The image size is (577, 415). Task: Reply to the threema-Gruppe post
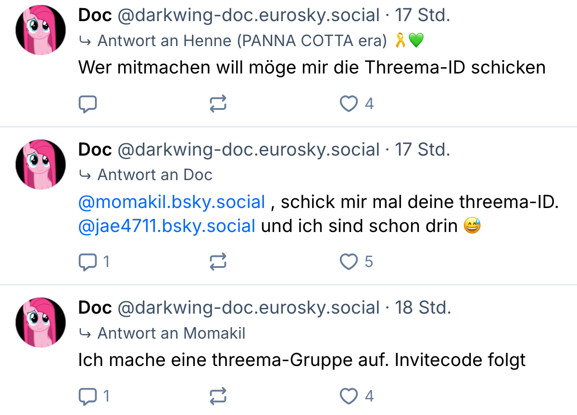point(88,396)
